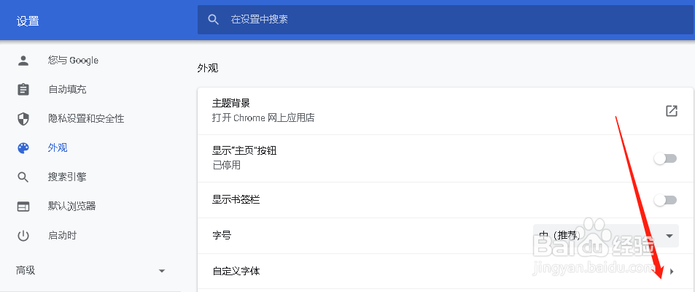Click the palette icon for 外观
This screenshot has width=695, height=292.
(x=23, y=147)
